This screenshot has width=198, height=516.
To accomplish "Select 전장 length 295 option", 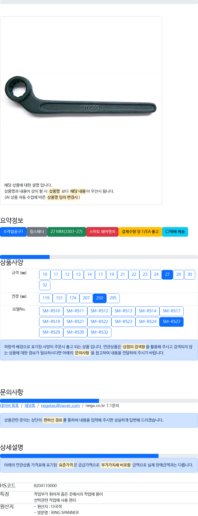I will pyautogui.click(x=113, y=298).
